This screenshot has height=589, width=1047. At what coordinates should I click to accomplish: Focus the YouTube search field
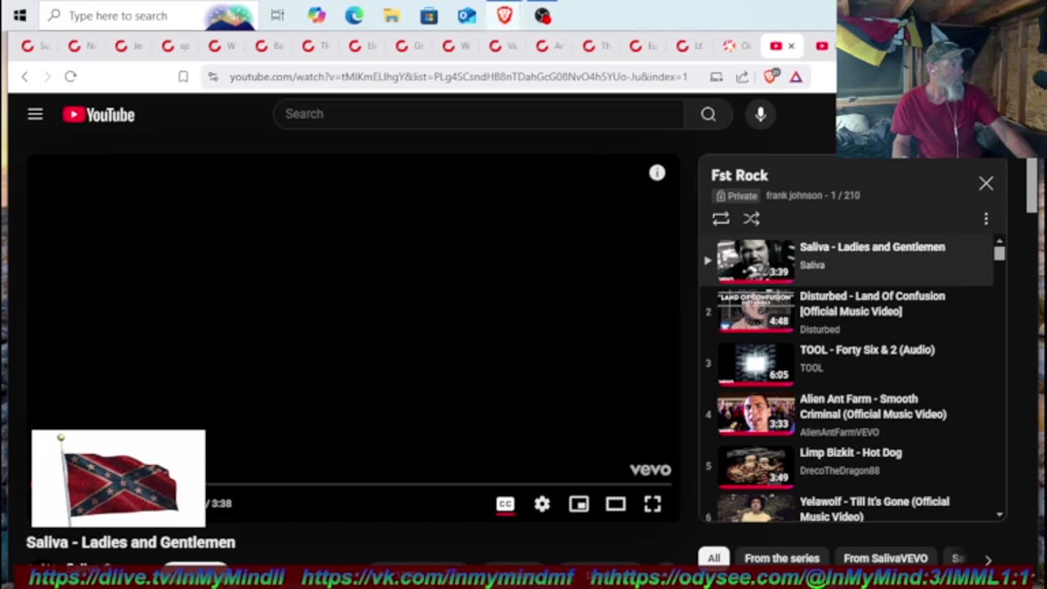(x=479, y=115)
